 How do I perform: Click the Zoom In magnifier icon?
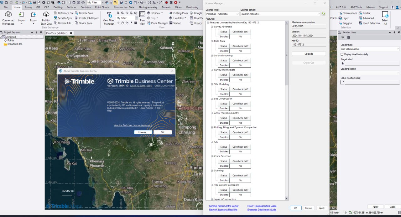[x=118, y=13]
